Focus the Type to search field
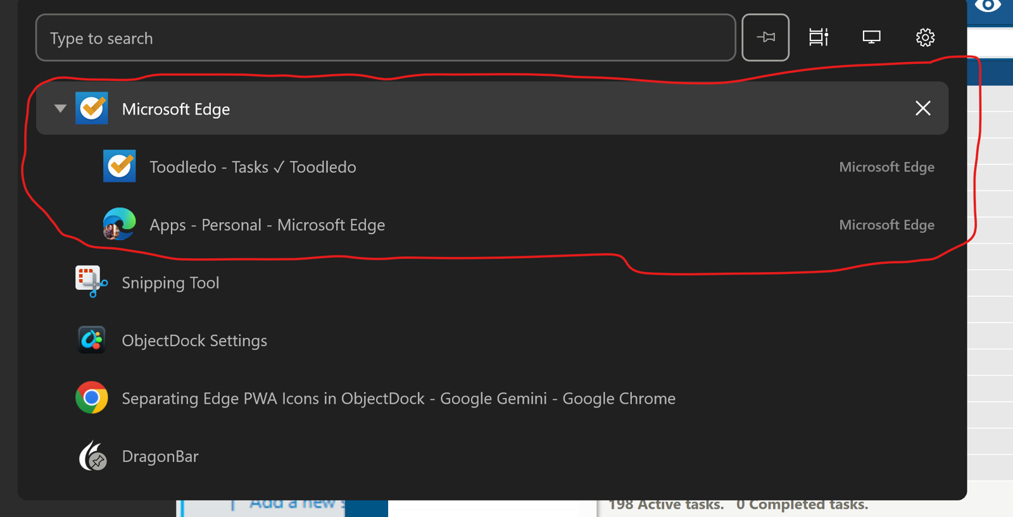The image size is (1013, 517). coord(386,37)
